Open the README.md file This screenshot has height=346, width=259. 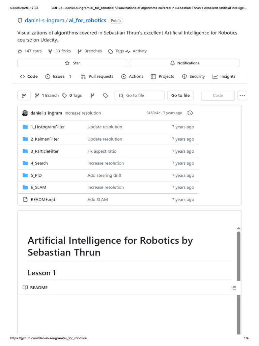(43, 199)
